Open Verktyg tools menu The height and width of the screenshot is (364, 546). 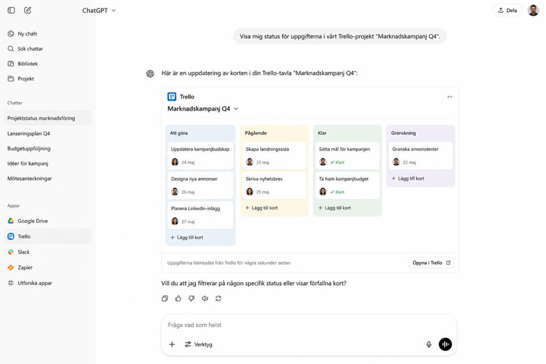tap(198, 344)
